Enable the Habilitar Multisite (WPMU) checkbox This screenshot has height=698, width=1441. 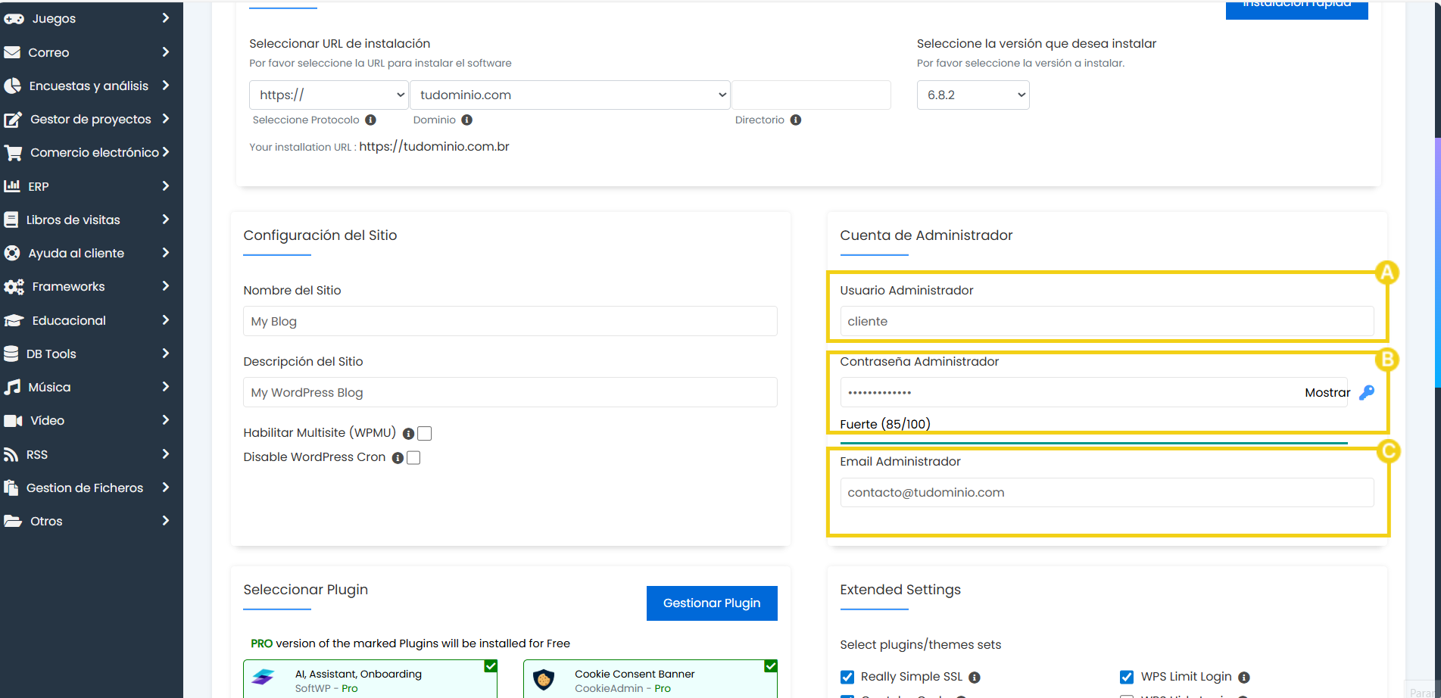pyautogui.click(x=425, y=433)
